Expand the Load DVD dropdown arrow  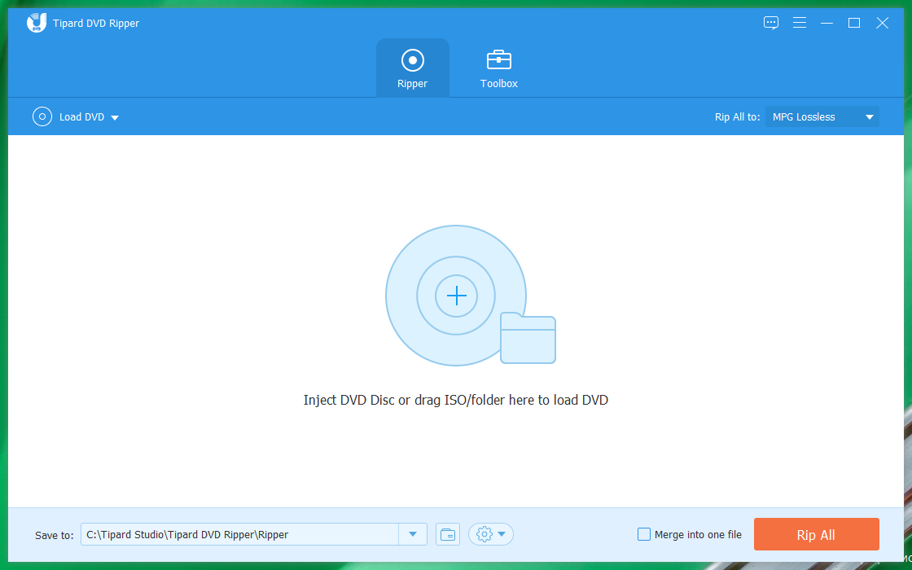[x=115, y=116]
